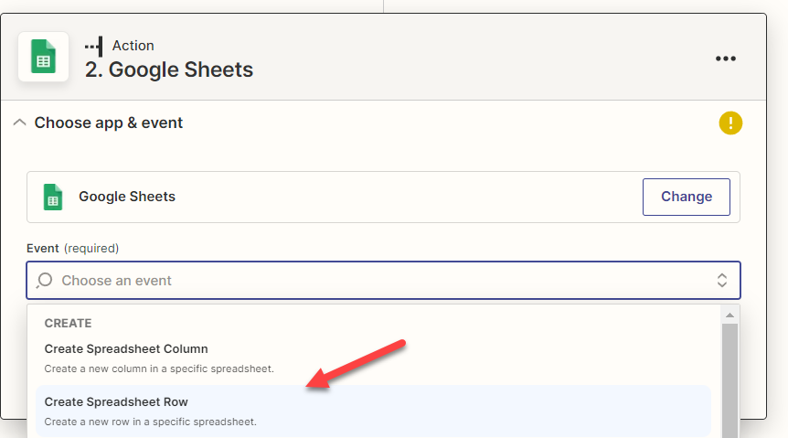This screenshot has height=438, width=788.
Task: Select Create Spreadsheet Row option
Action: click(373, 411)
